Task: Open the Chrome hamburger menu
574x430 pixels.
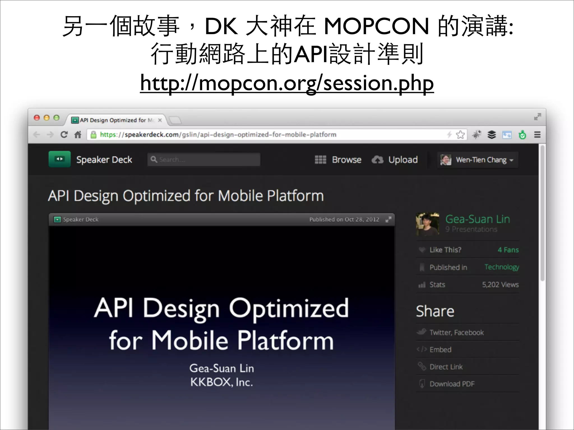Action: tap(537, 135)
